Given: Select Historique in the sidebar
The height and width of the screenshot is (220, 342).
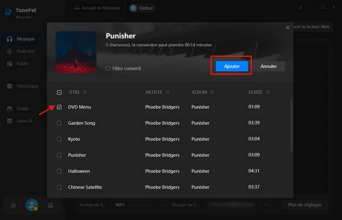Looking at the screenshot, I should point(27,86).
